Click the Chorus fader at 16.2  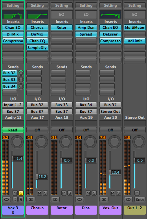42,176
